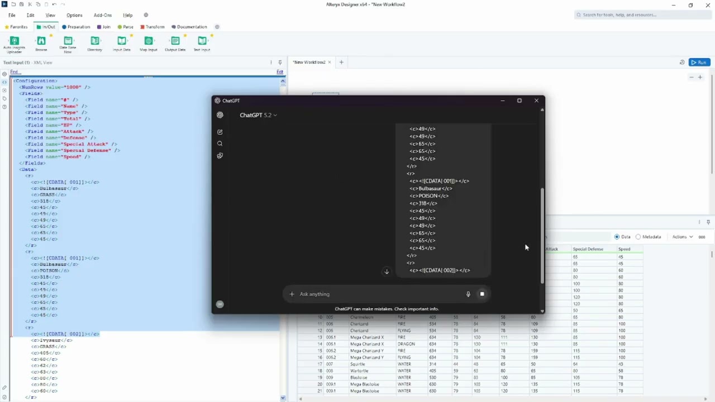Select the Text Input tool
Image resolution: width=715 pixels, height=402 pixels.
tap(202, 44)
